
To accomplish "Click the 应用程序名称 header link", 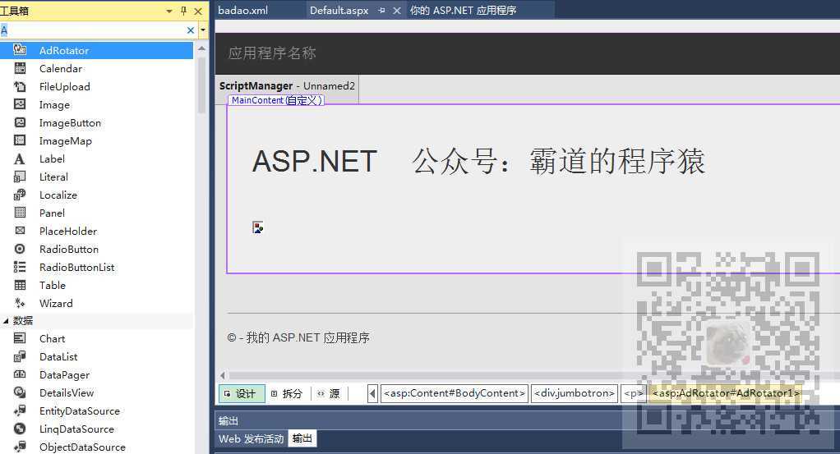I will (x=272, y=53).
